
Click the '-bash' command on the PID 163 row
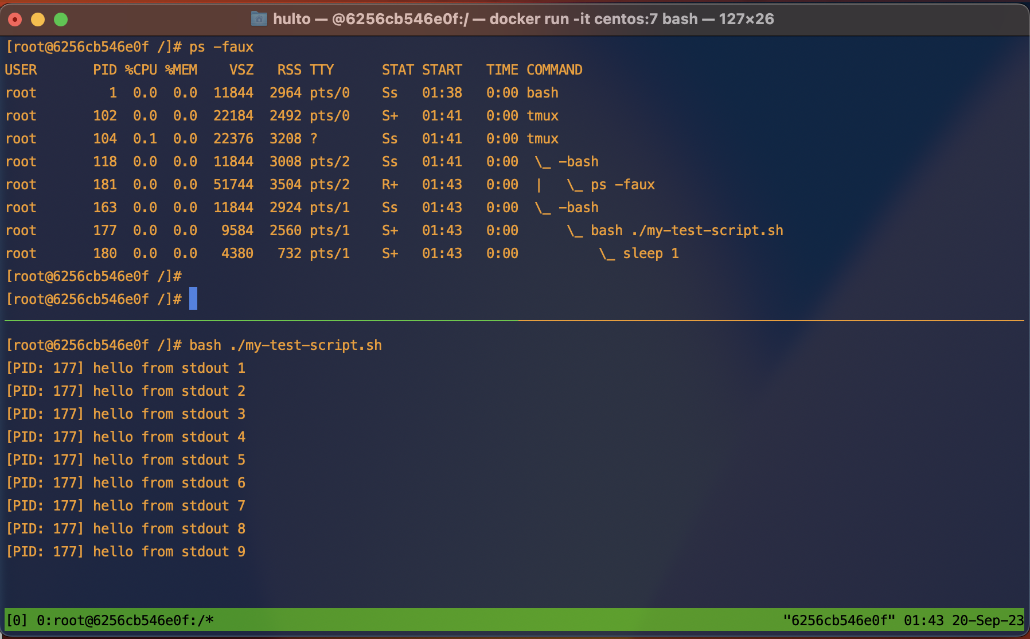click(x=579, y=208)
